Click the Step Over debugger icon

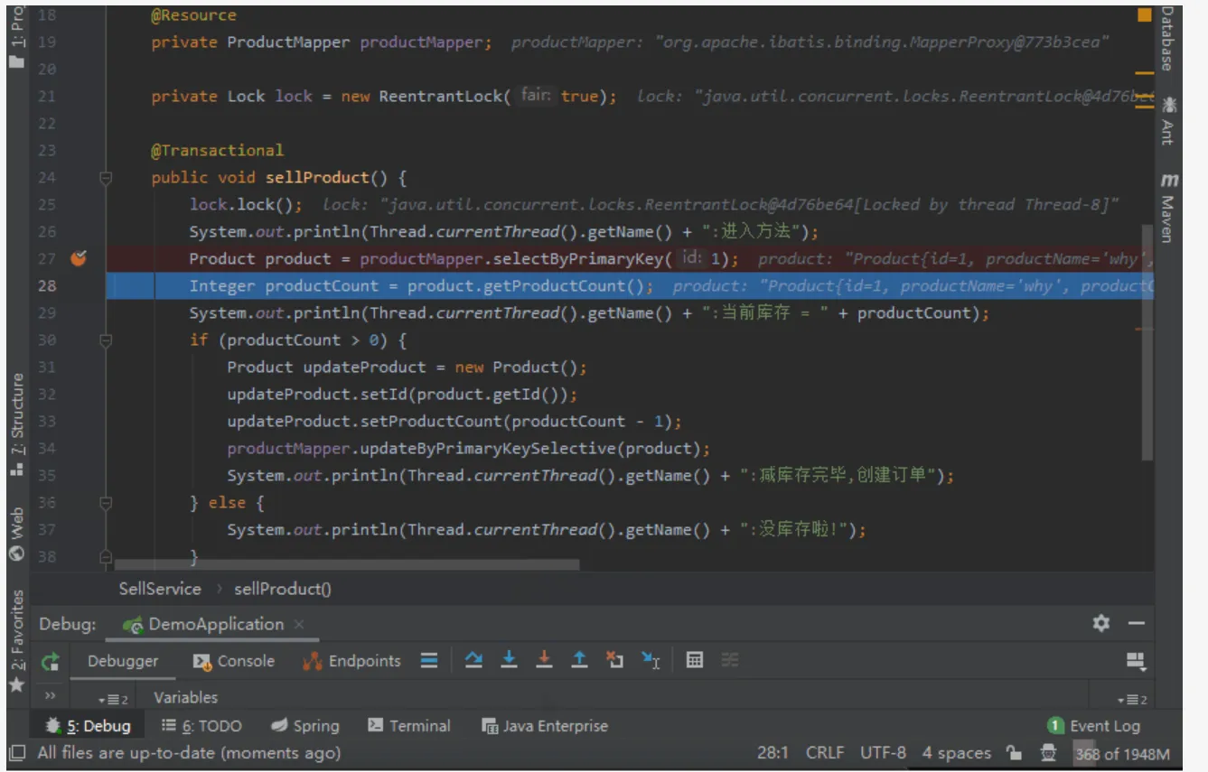click(473, 660)
